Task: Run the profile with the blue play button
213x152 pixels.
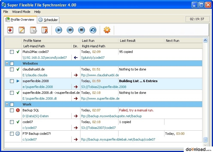Action: [59, 30]
